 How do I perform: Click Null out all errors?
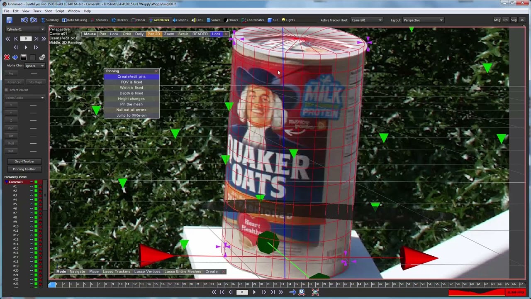131,110
